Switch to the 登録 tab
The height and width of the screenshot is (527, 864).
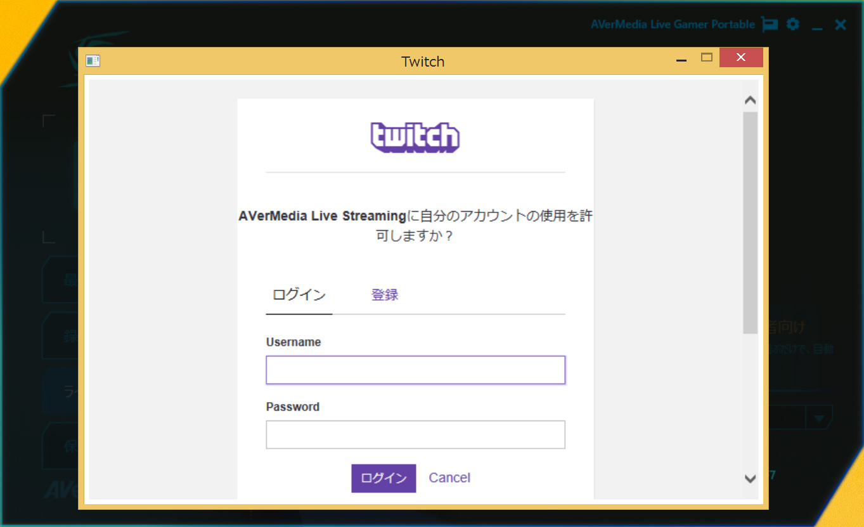coord(385,295)
